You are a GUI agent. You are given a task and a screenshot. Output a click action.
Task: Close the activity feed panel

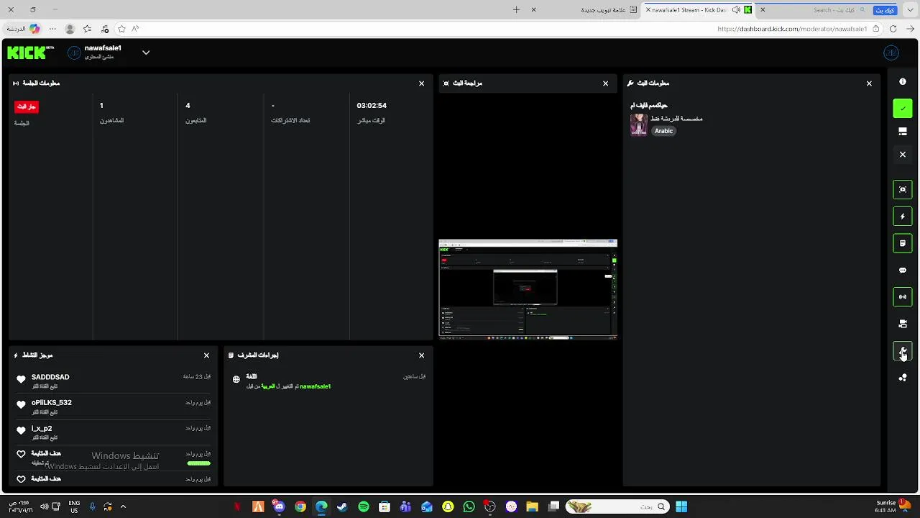[206, 355]
